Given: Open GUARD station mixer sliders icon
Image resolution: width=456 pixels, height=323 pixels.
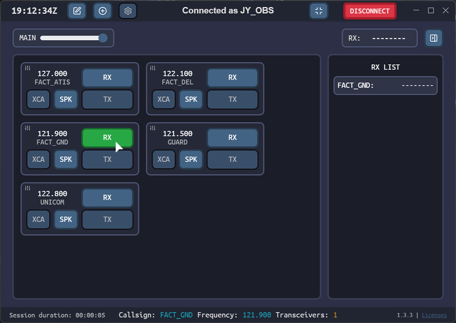Looking at the screenshot, I should 153,128.
